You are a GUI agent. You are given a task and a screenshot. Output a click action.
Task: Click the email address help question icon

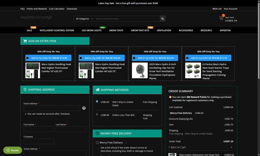(x=84, y=108)
